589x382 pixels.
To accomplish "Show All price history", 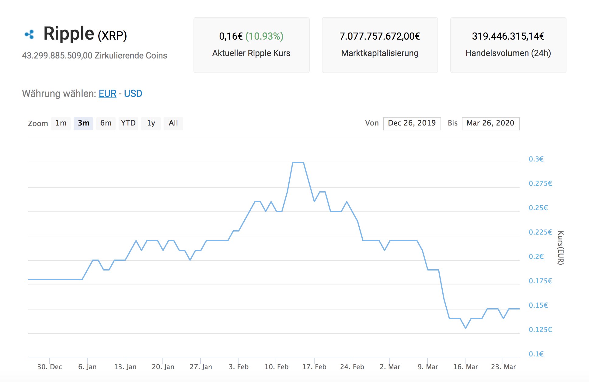I will click(173, 123).
